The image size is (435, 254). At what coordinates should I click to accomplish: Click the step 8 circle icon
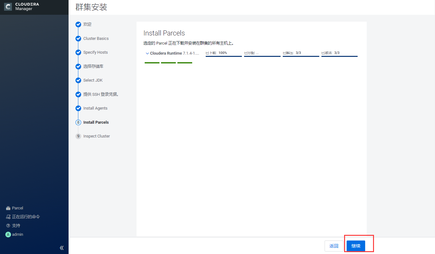[x=78, y=122]
